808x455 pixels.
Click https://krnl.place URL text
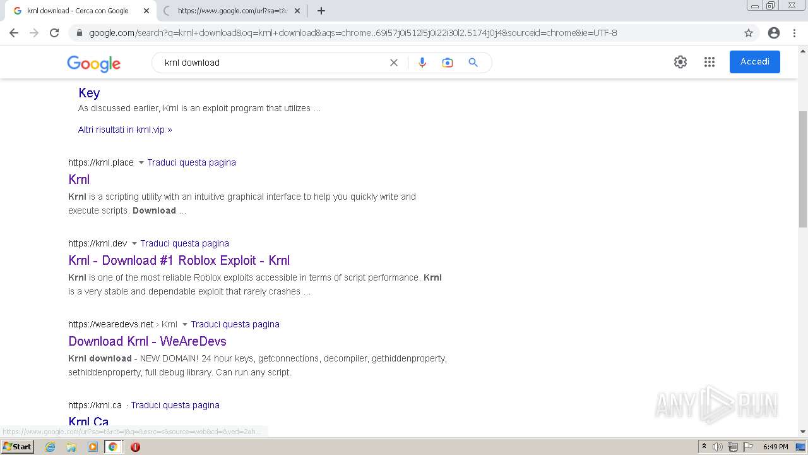101,162
